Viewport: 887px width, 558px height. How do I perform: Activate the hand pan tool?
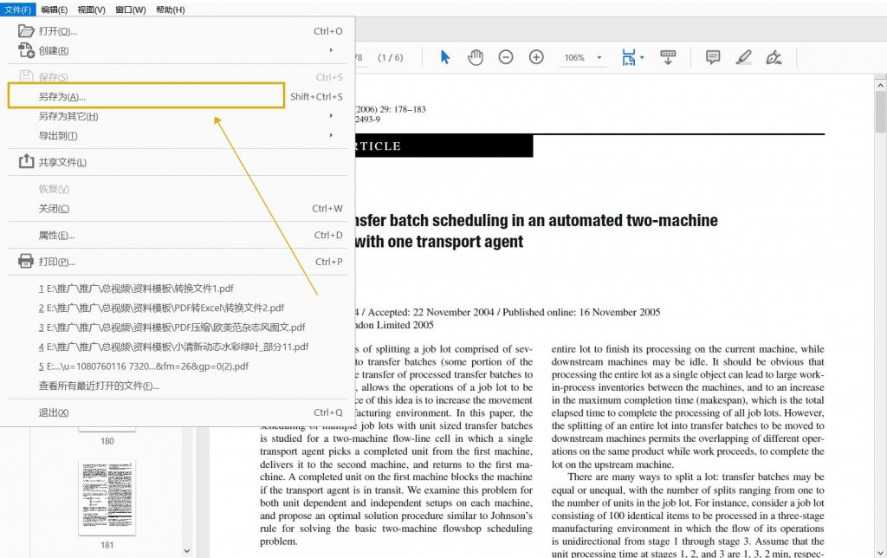[476, 57]
